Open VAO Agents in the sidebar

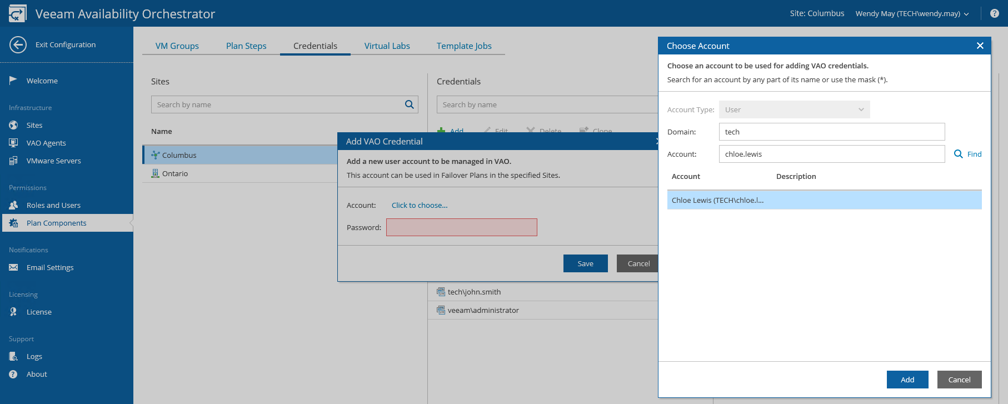click(x=46, y=143)
